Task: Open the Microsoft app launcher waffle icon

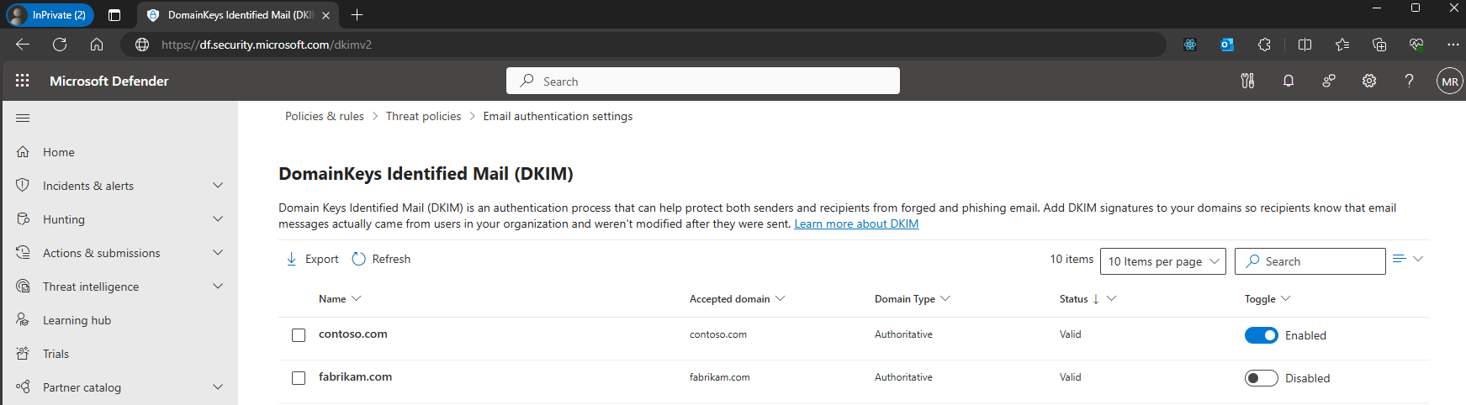Action: (x=23, y=81)
